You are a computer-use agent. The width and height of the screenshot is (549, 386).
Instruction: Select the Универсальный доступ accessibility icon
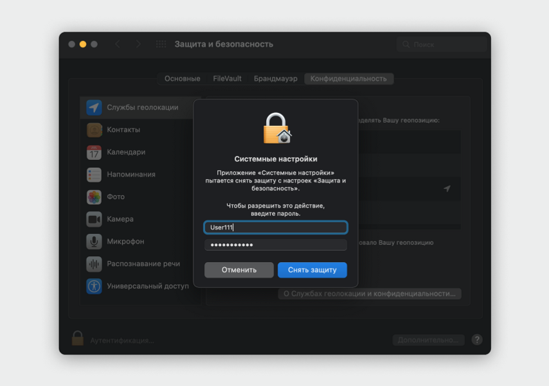(94, 286)
